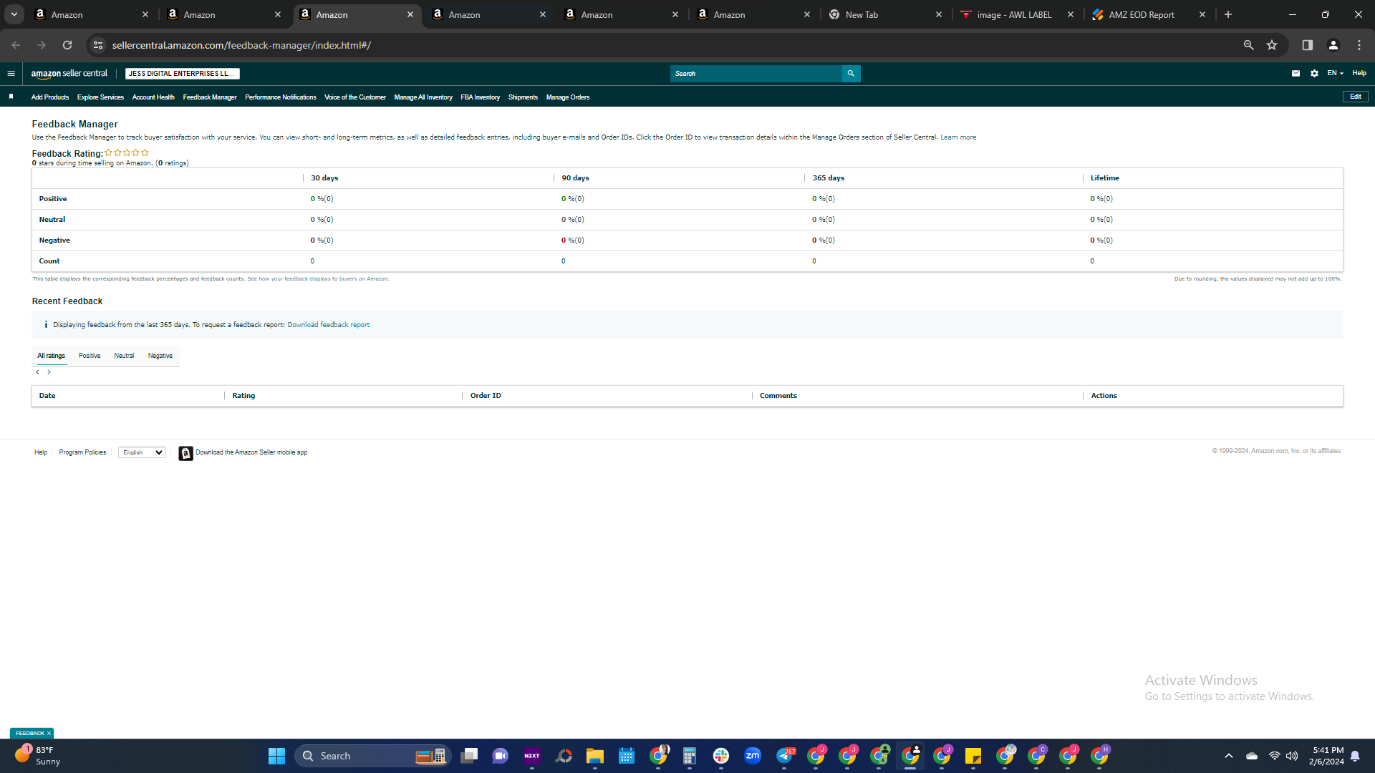Close the FEEDBACK tag at bottom left
The image size is (1375, 773).
click(x=49, y=734)
